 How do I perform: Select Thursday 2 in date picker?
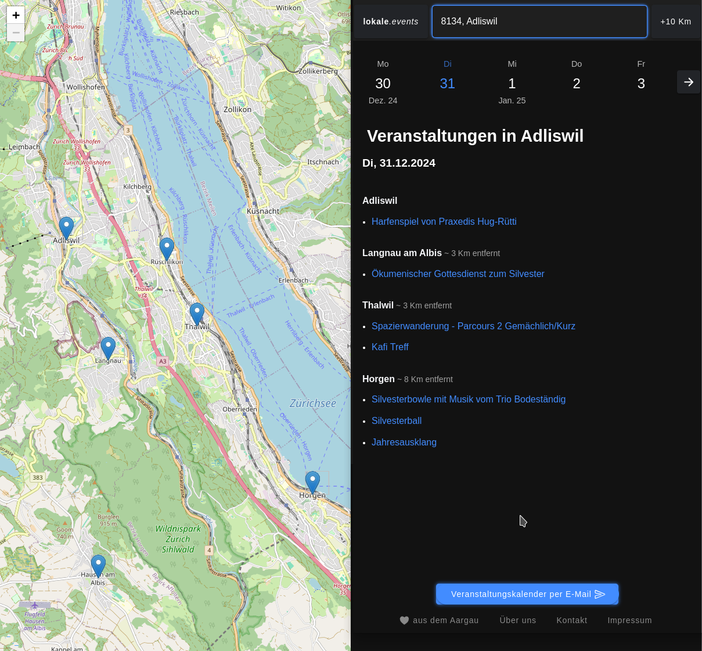(576, 82)
